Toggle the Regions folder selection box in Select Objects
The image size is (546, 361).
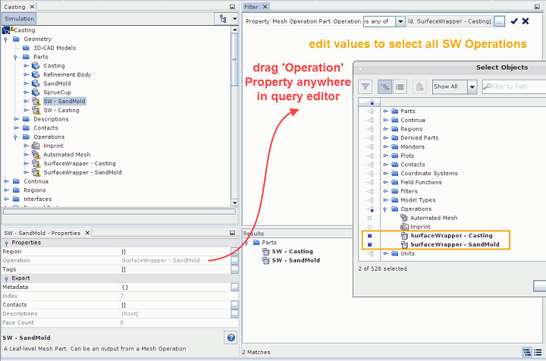(x=372, y=129)
